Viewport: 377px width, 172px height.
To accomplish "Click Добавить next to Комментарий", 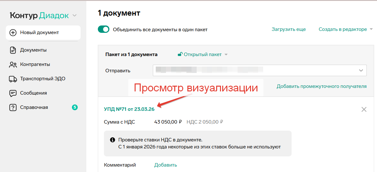I will tap(166, 165).
